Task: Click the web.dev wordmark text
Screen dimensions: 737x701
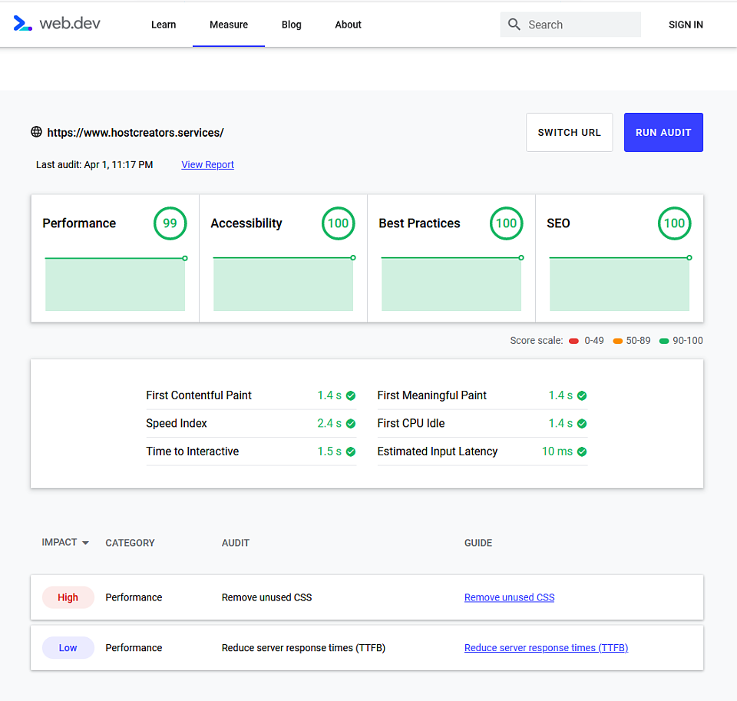Action: pos(70,23)
